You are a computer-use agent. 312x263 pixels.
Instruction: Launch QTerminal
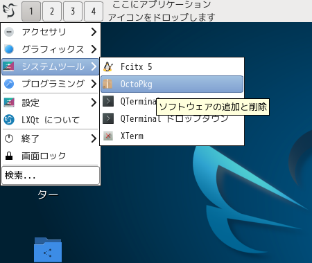point(172,101)
